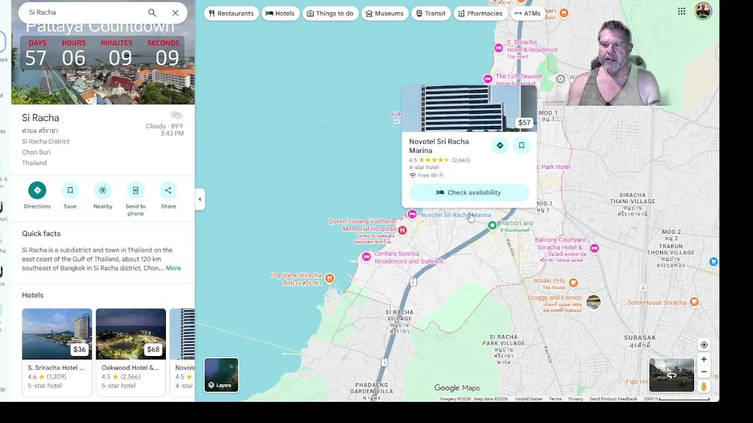The height and width of the screenshot is (423, 753).
Task: Click the Cloudy 89°F weather info
Action: pyautogui.click(x=165, y=126)
